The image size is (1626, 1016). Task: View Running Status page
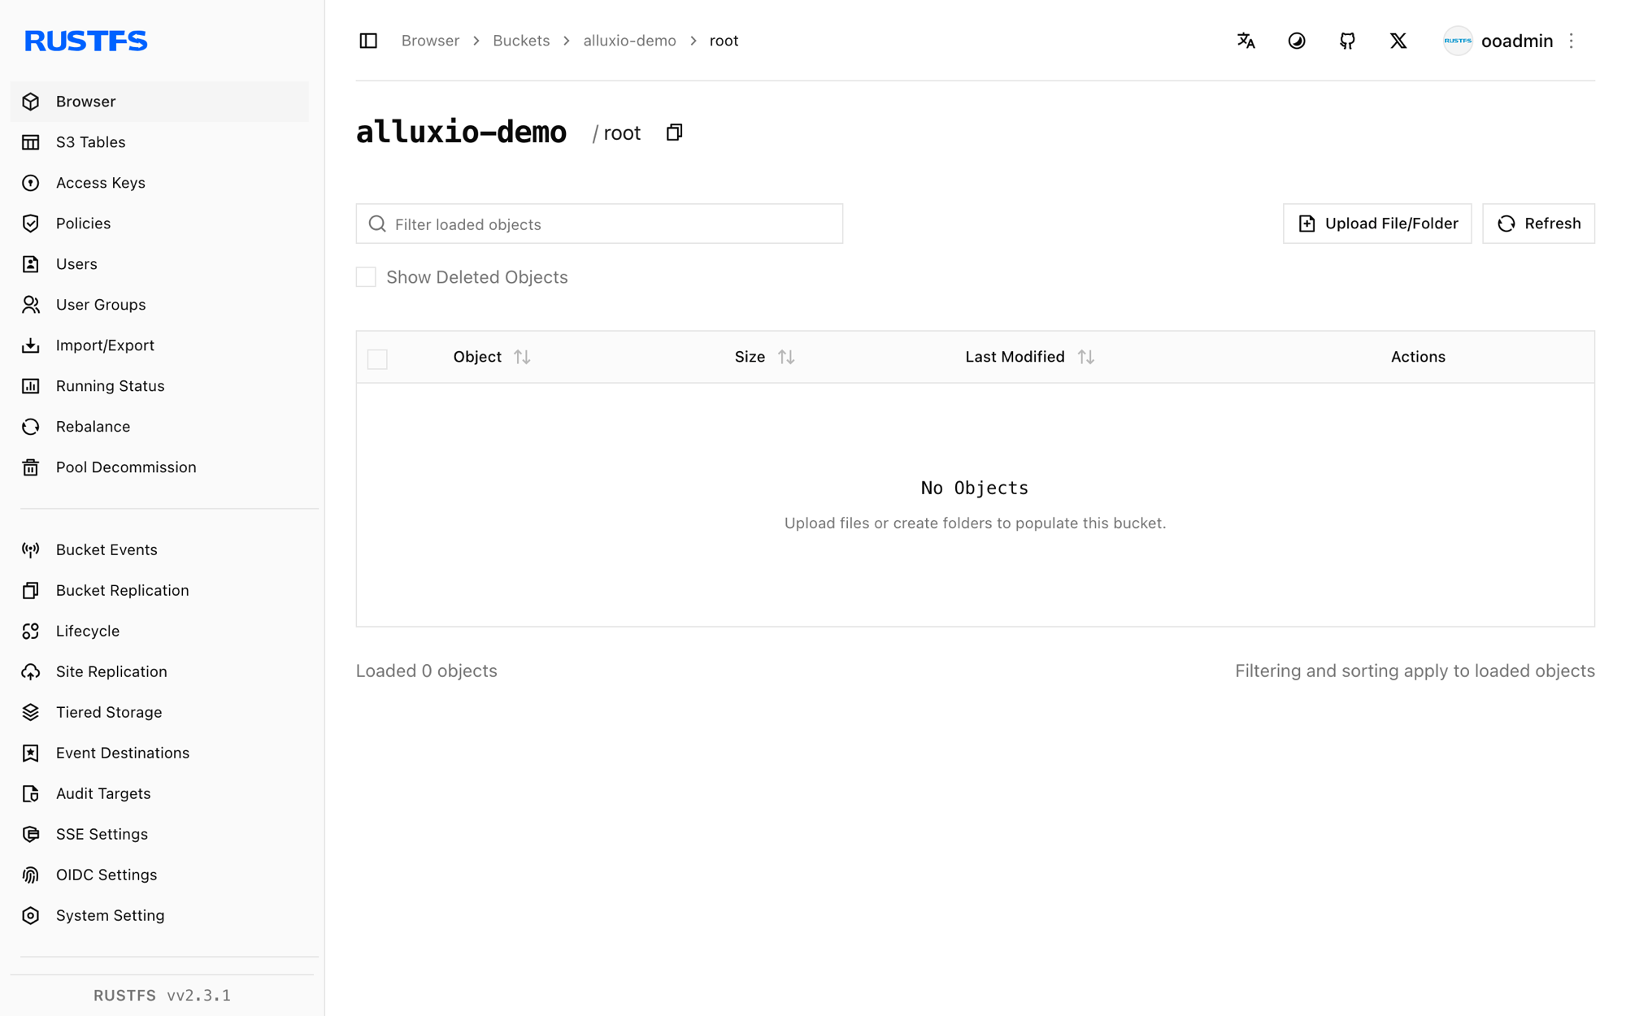pos(159,386)
